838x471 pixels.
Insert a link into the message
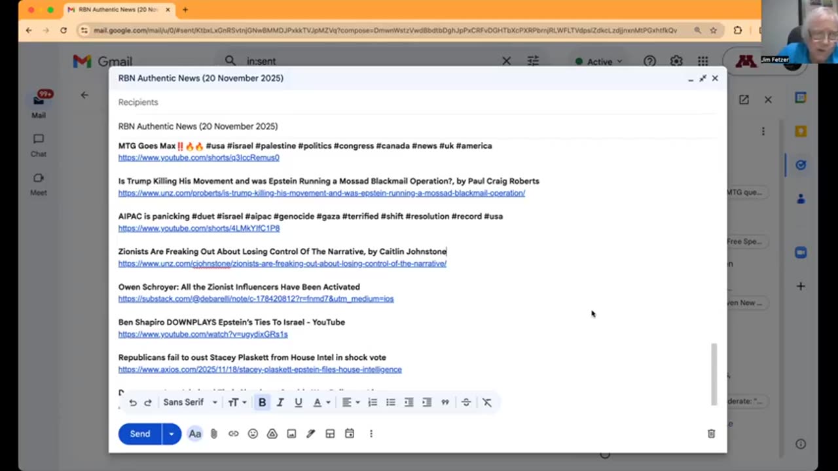(233, 434)
